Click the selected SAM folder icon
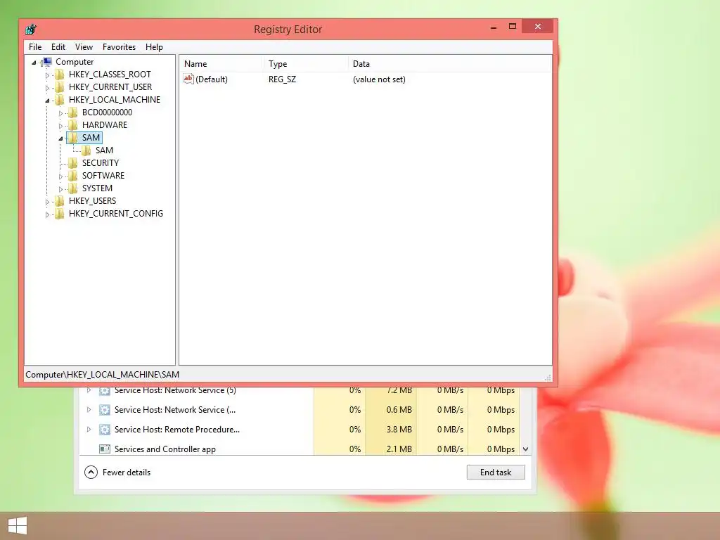The height and width of the screenshot is (540, 720). pos(72,138)
